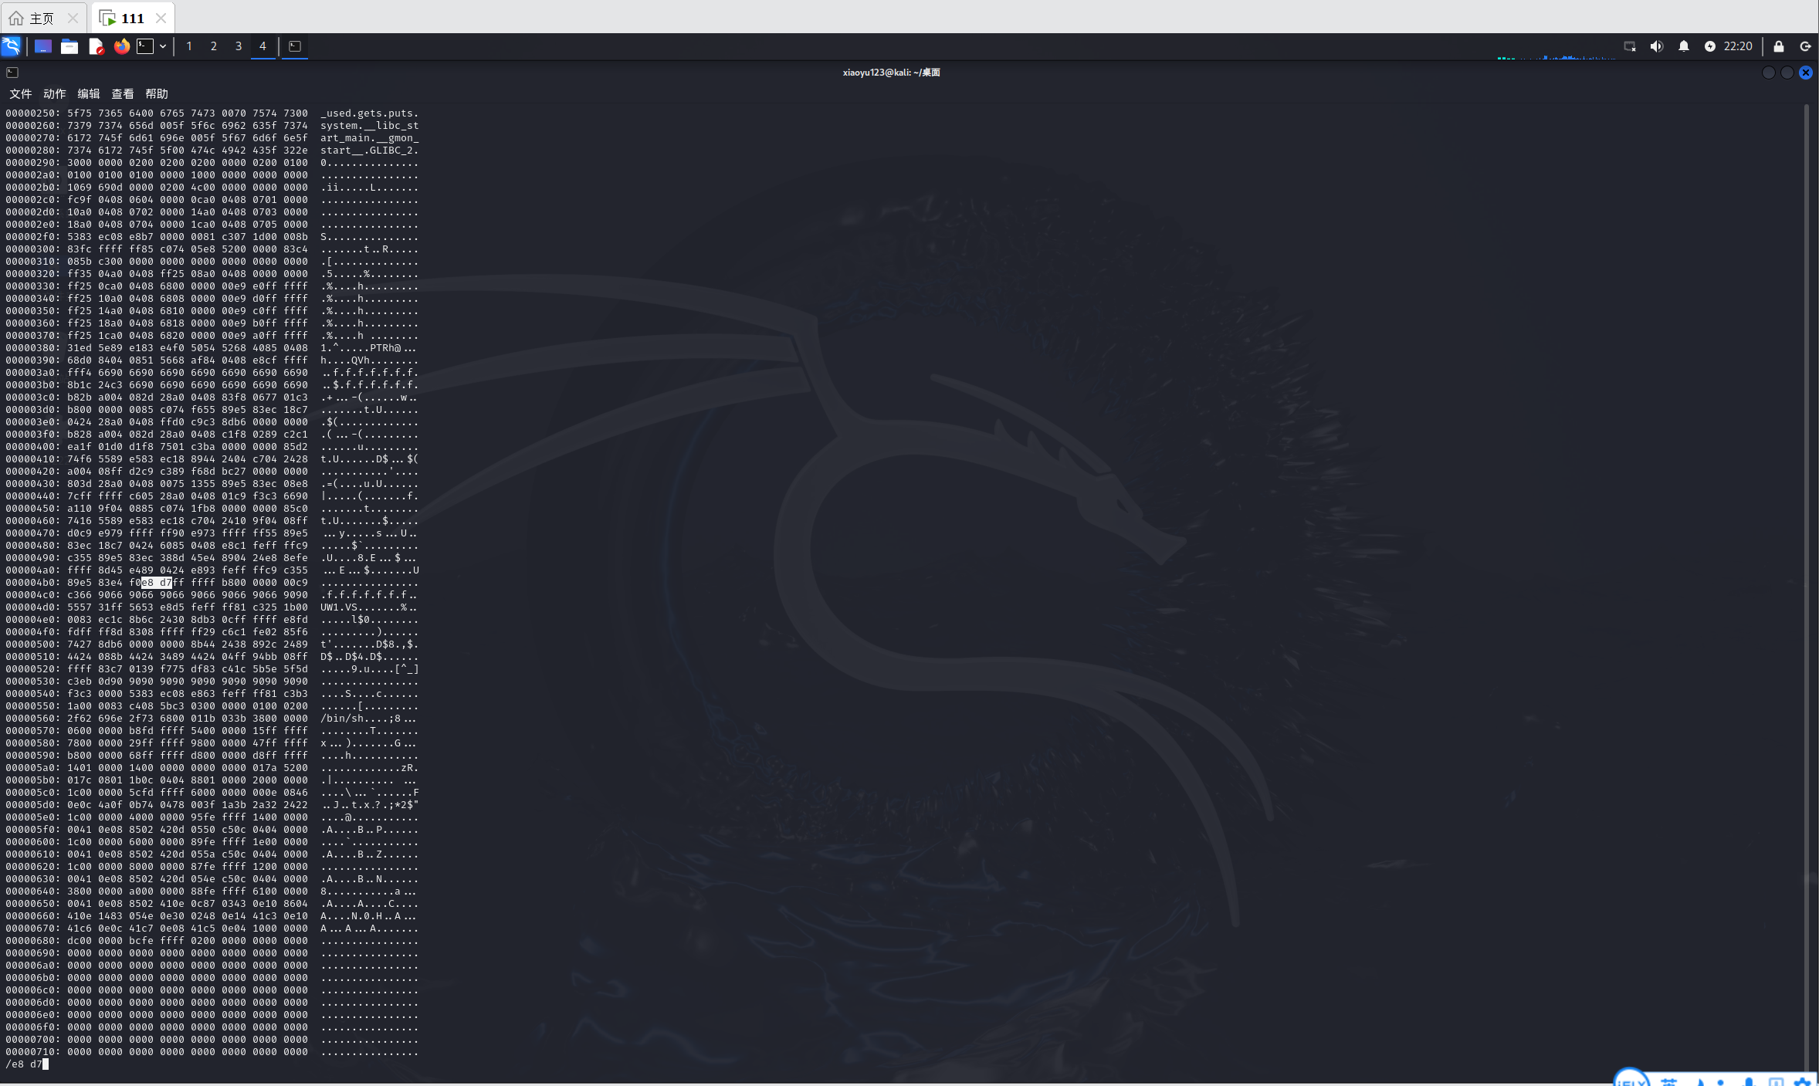Screen dimensions: 1819x1086
Task: Open the 文件 menu
Action: [x=20, y=93]
